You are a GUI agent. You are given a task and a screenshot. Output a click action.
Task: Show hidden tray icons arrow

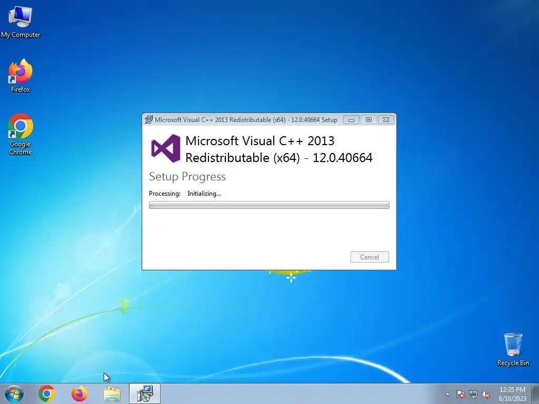447,394
